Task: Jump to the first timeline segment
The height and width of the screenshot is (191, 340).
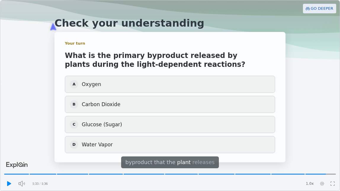Action: click(x=17, y=174)
